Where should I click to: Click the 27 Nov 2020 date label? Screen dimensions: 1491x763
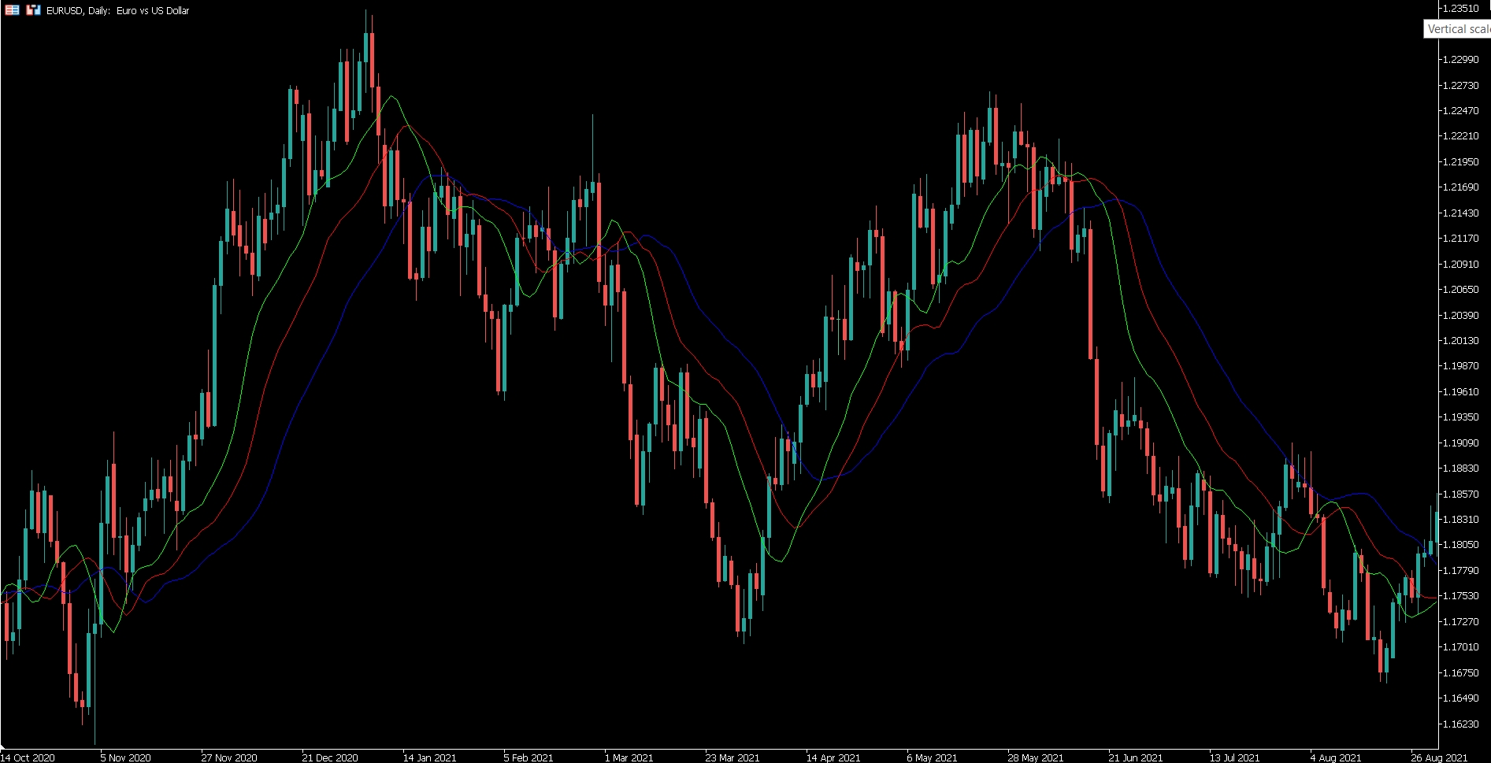229,757
